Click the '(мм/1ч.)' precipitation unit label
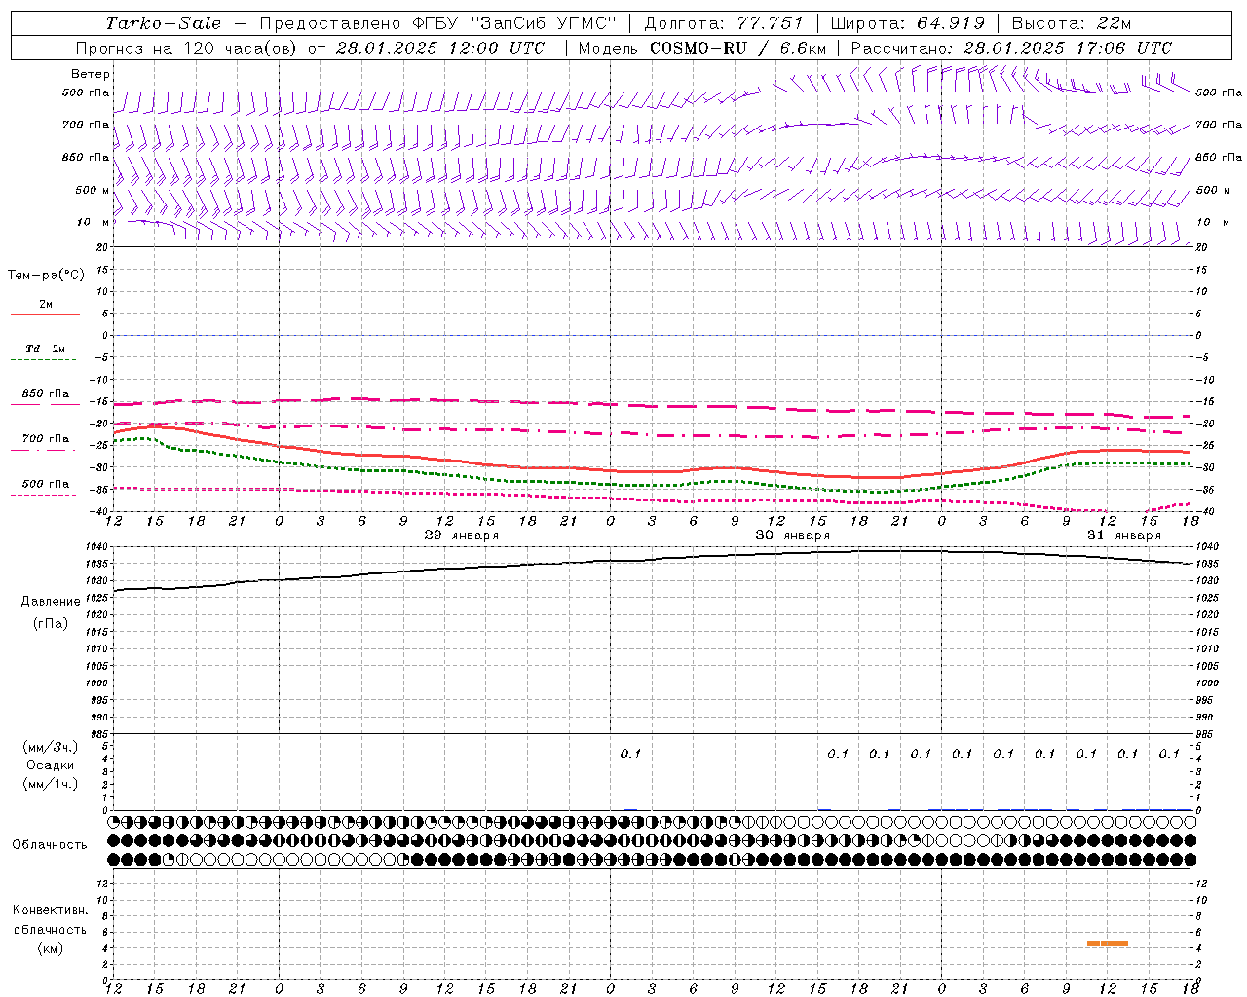 click(x=51, y=784)
